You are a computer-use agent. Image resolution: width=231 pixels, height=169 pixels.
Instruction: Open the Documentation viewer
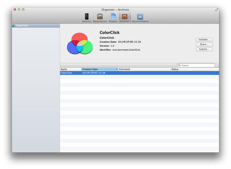(140, 18)
